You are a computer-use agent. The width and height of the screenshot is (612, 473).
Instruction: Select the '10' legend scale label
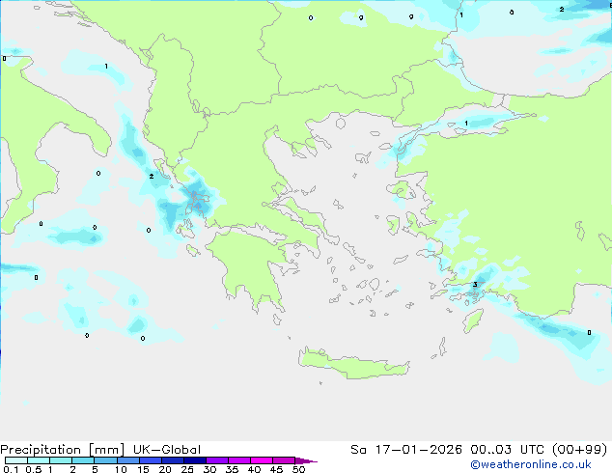click(121, 469)
